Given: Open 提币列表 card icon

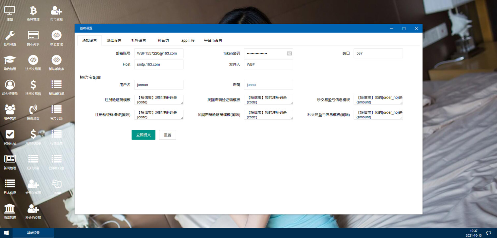Looking at the screenshot, I should coord(33,35).
